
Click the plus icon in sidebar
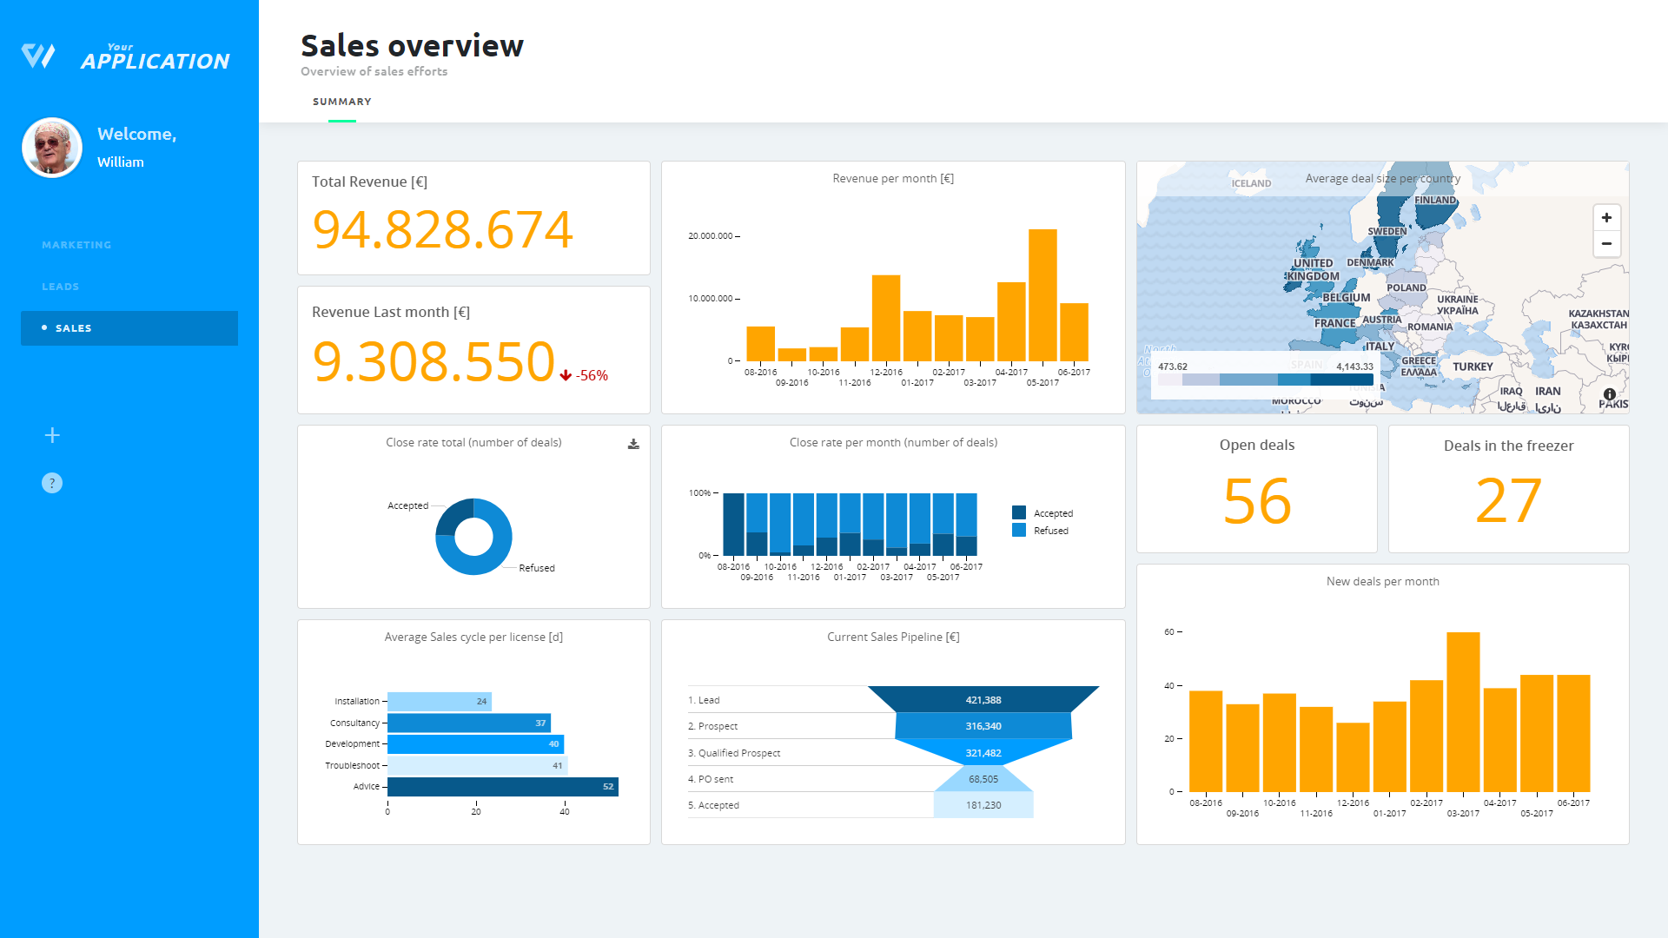[x=52, y=435]
